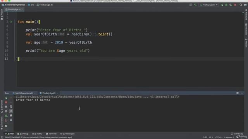The width and height of the screenshot is (248, 139).
Task: Pause output in the Run panel
Action: (6, 107)
